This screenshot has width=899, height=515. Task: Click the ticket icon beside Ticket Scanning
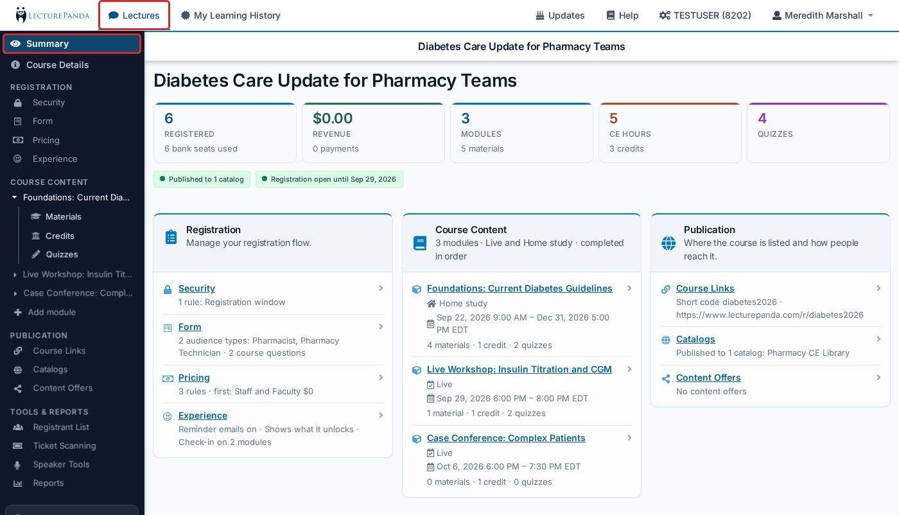[18, 446]
